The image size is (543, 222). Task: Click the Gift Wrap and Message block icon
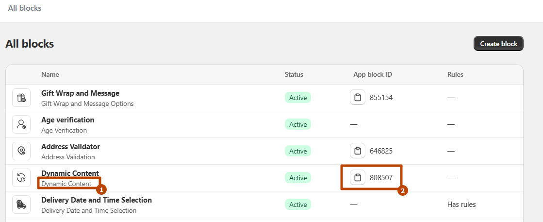click(x=21, y=98)
